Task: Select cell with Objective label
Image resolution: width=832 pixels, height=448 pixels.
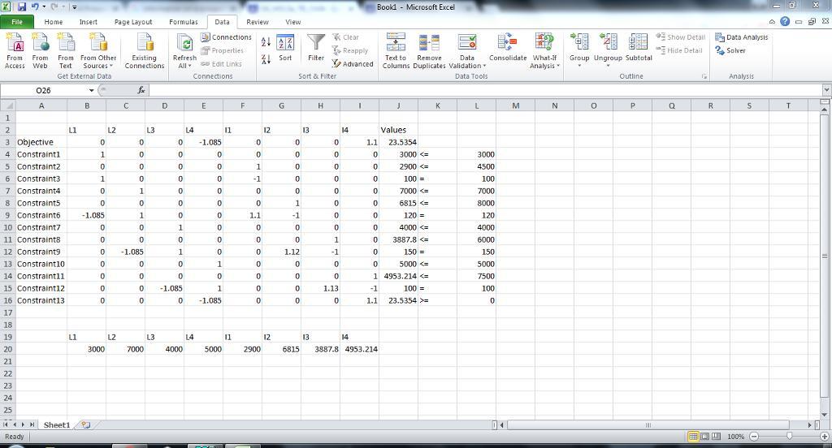Action: [x=41, y=142]
